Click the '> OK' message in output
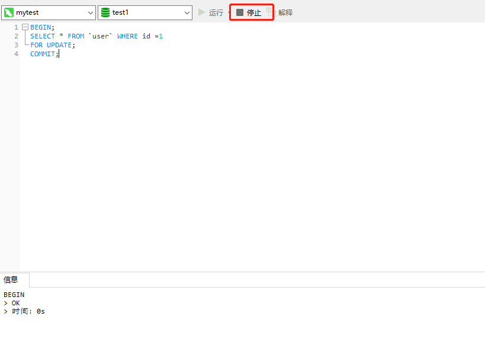Viewport: 485px width, 342px height. tap(12, 303)
